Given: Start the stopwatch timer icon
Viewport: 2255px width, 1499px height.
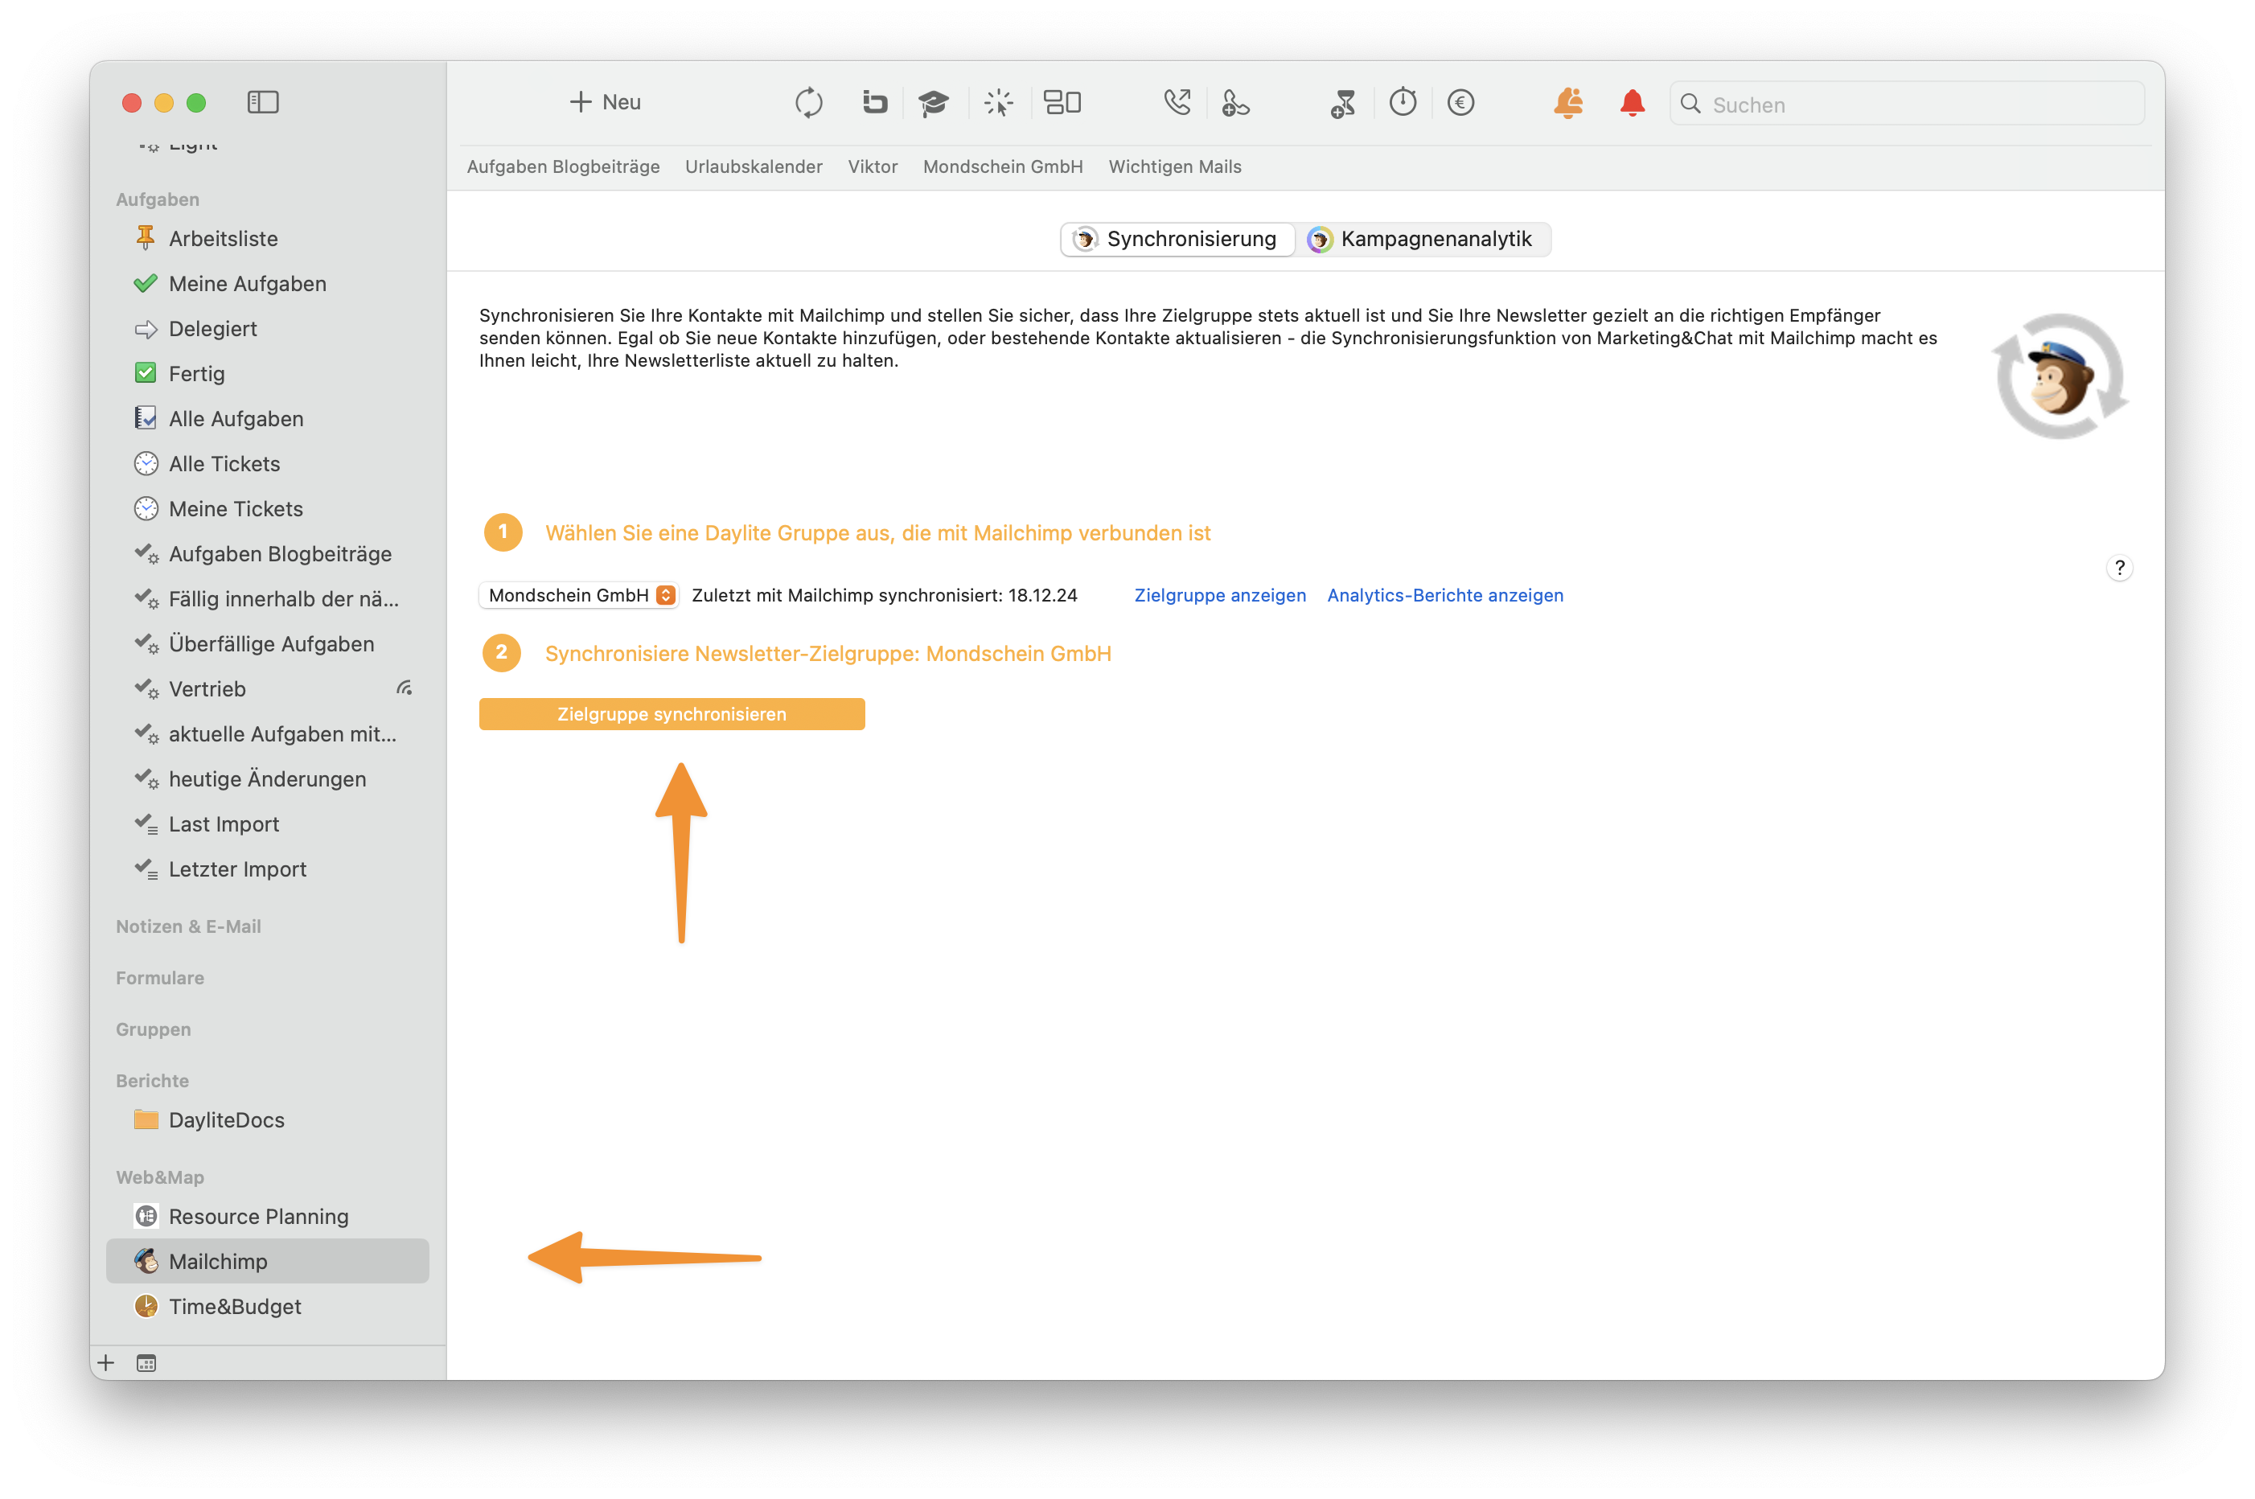Looking at the screenshot, I should pyautogui.click(x=1403, y=102).
